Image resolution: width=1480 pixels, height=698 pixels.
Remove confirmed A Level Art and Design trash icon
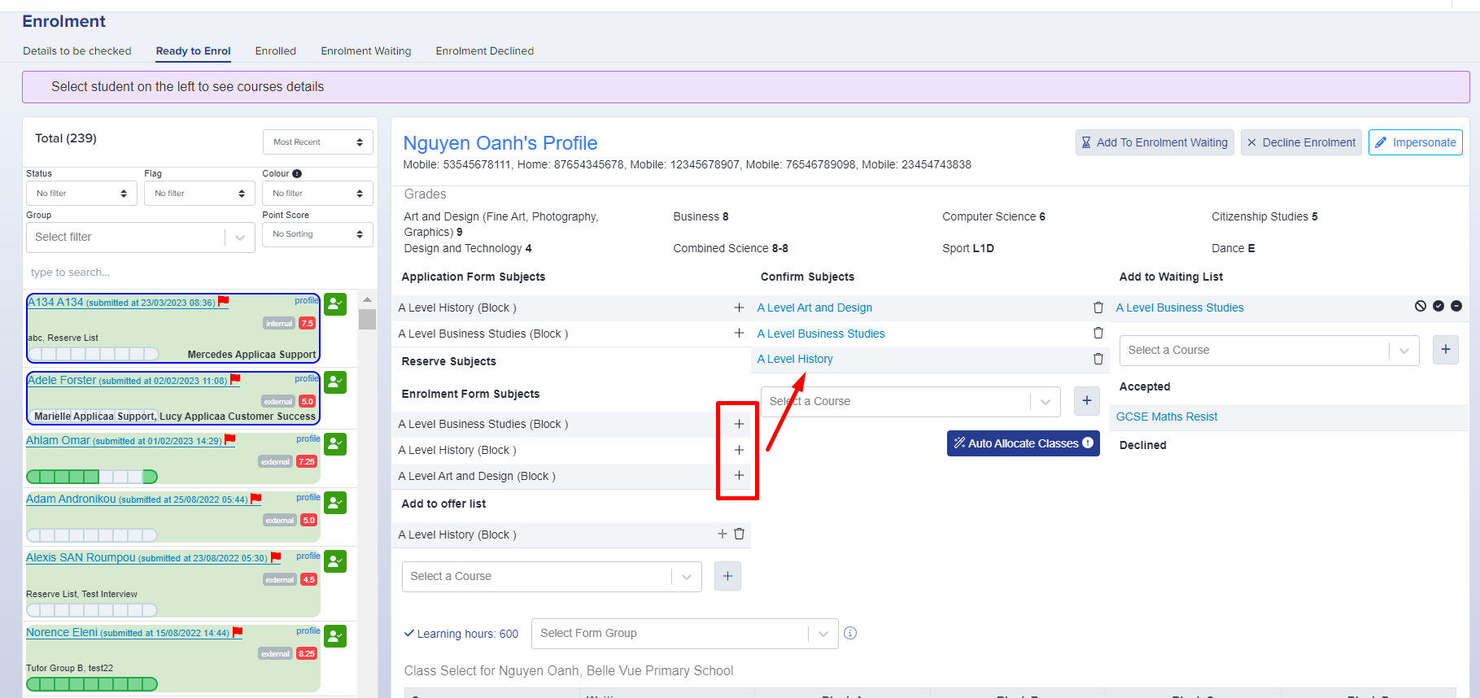click(1098, 308)
